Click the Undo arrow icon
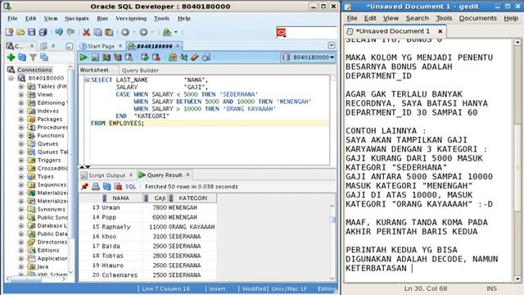Viewport: 524px width, 295px height. (59, 32)
